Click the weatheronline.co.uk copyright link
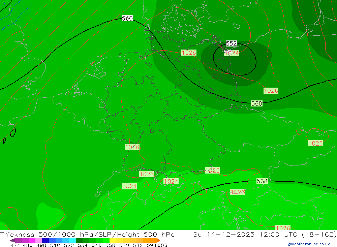The image size is (337, 247). click(309, 244)
